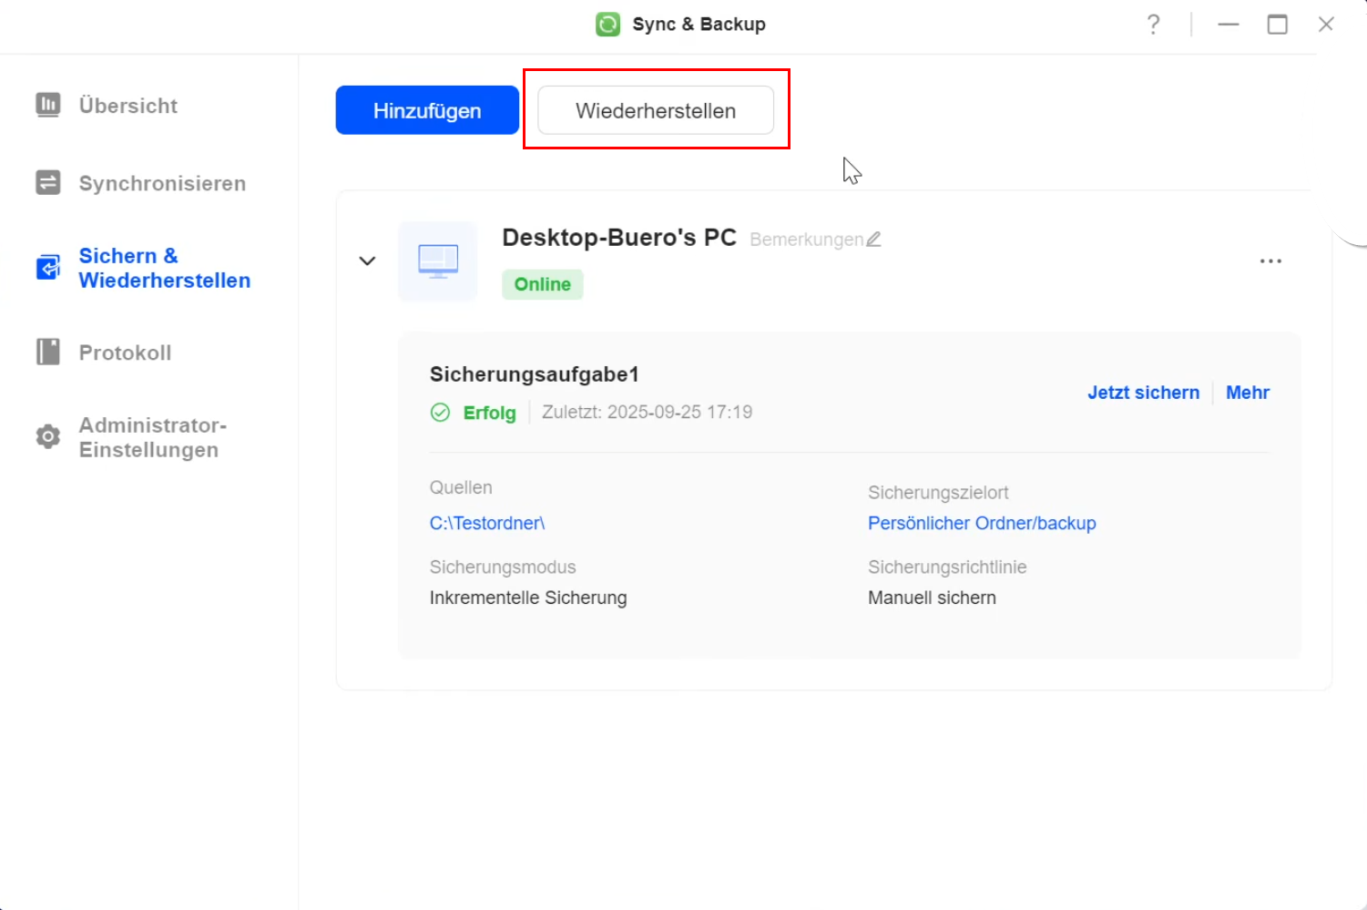Click the Manuell sichern policy value
This screenshot has height=910, width=1367.
click(x=932, y=598)
